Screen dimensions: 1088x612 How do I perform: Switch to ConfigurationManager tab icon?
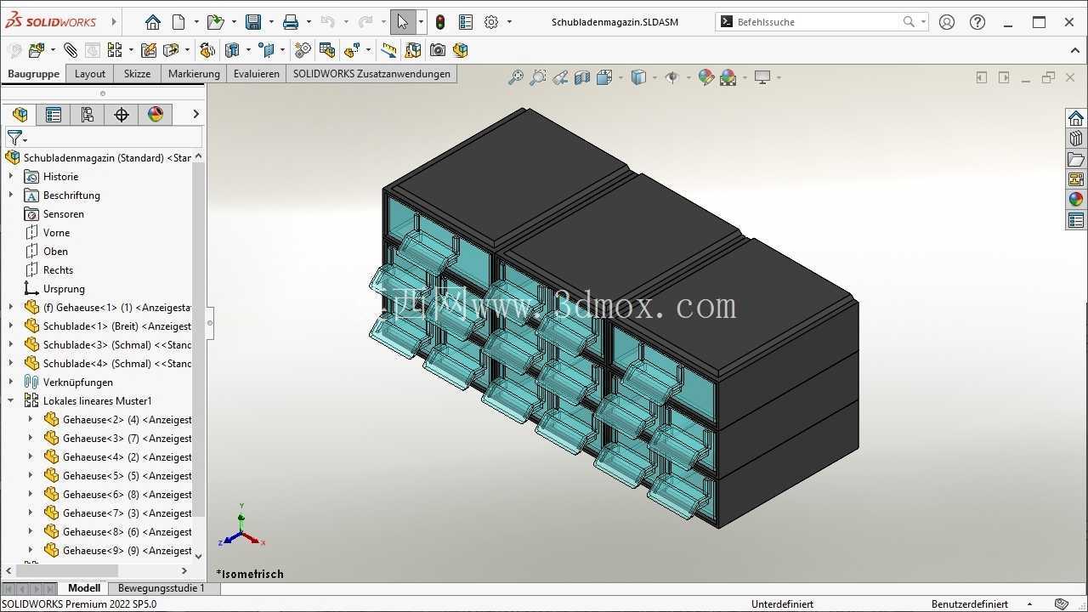click(x=88, y=114)
